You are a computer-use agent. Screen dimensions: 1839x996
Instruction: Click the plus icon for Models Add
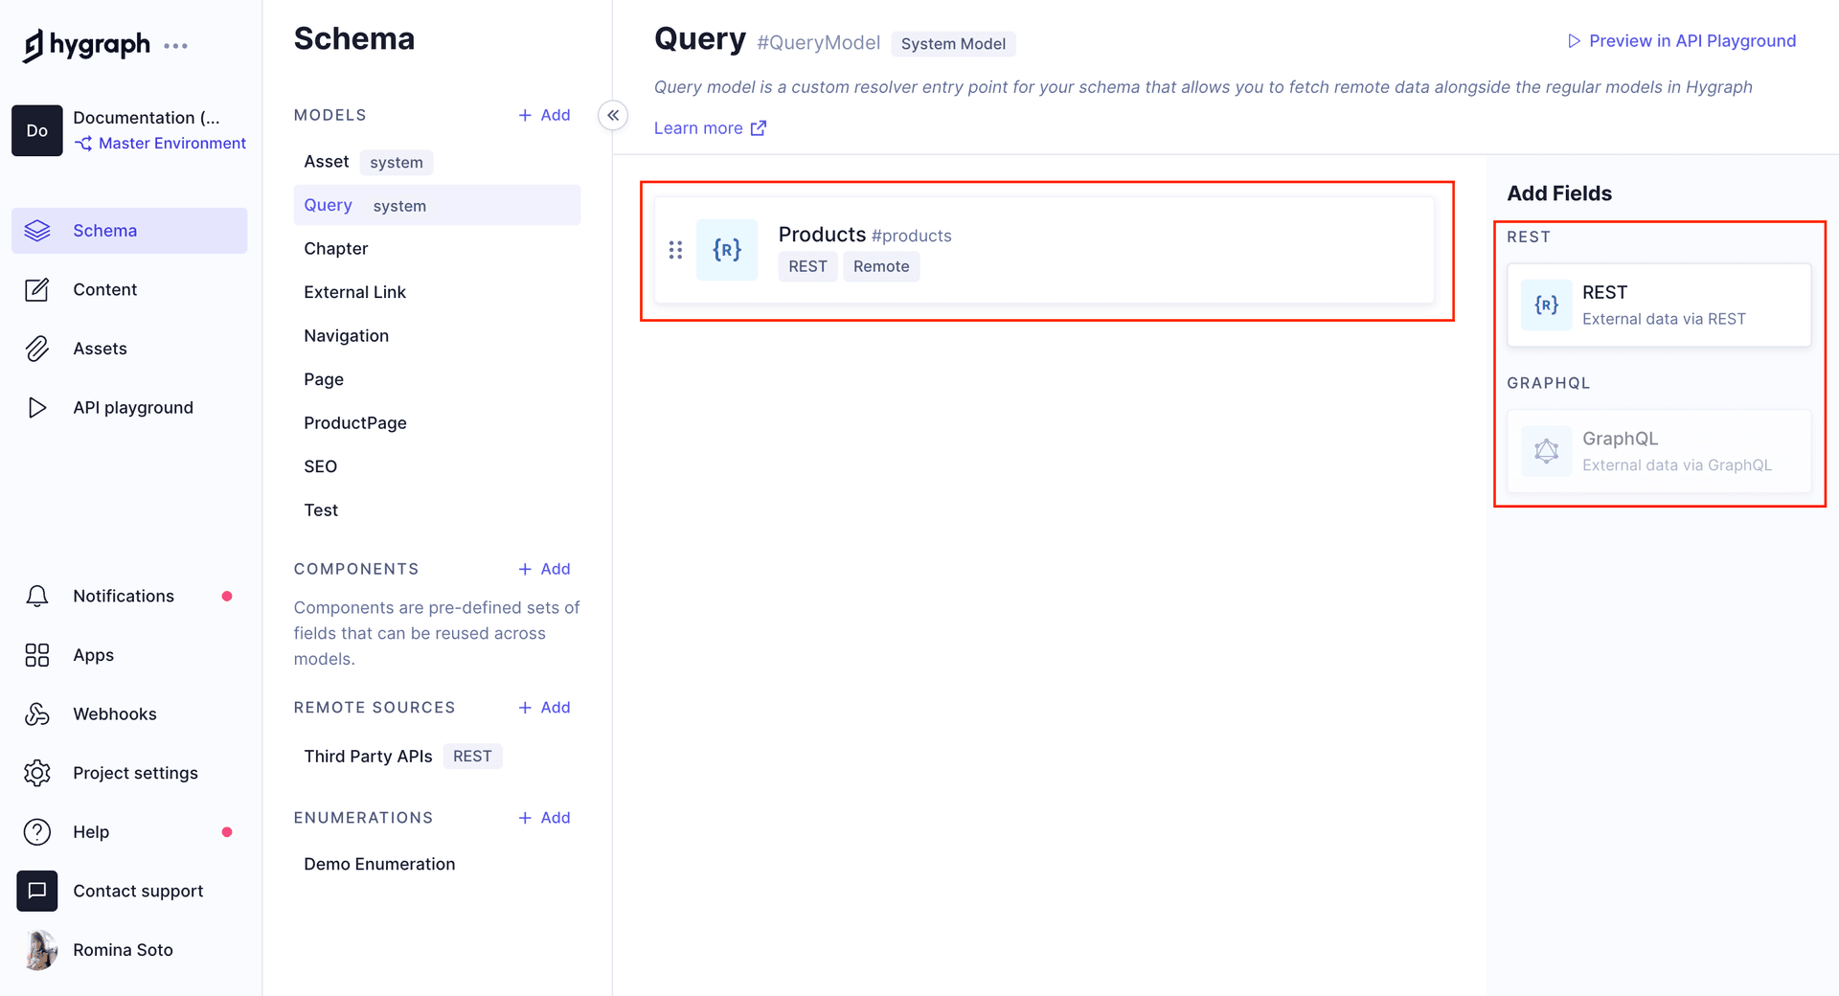tap(525, 115)
